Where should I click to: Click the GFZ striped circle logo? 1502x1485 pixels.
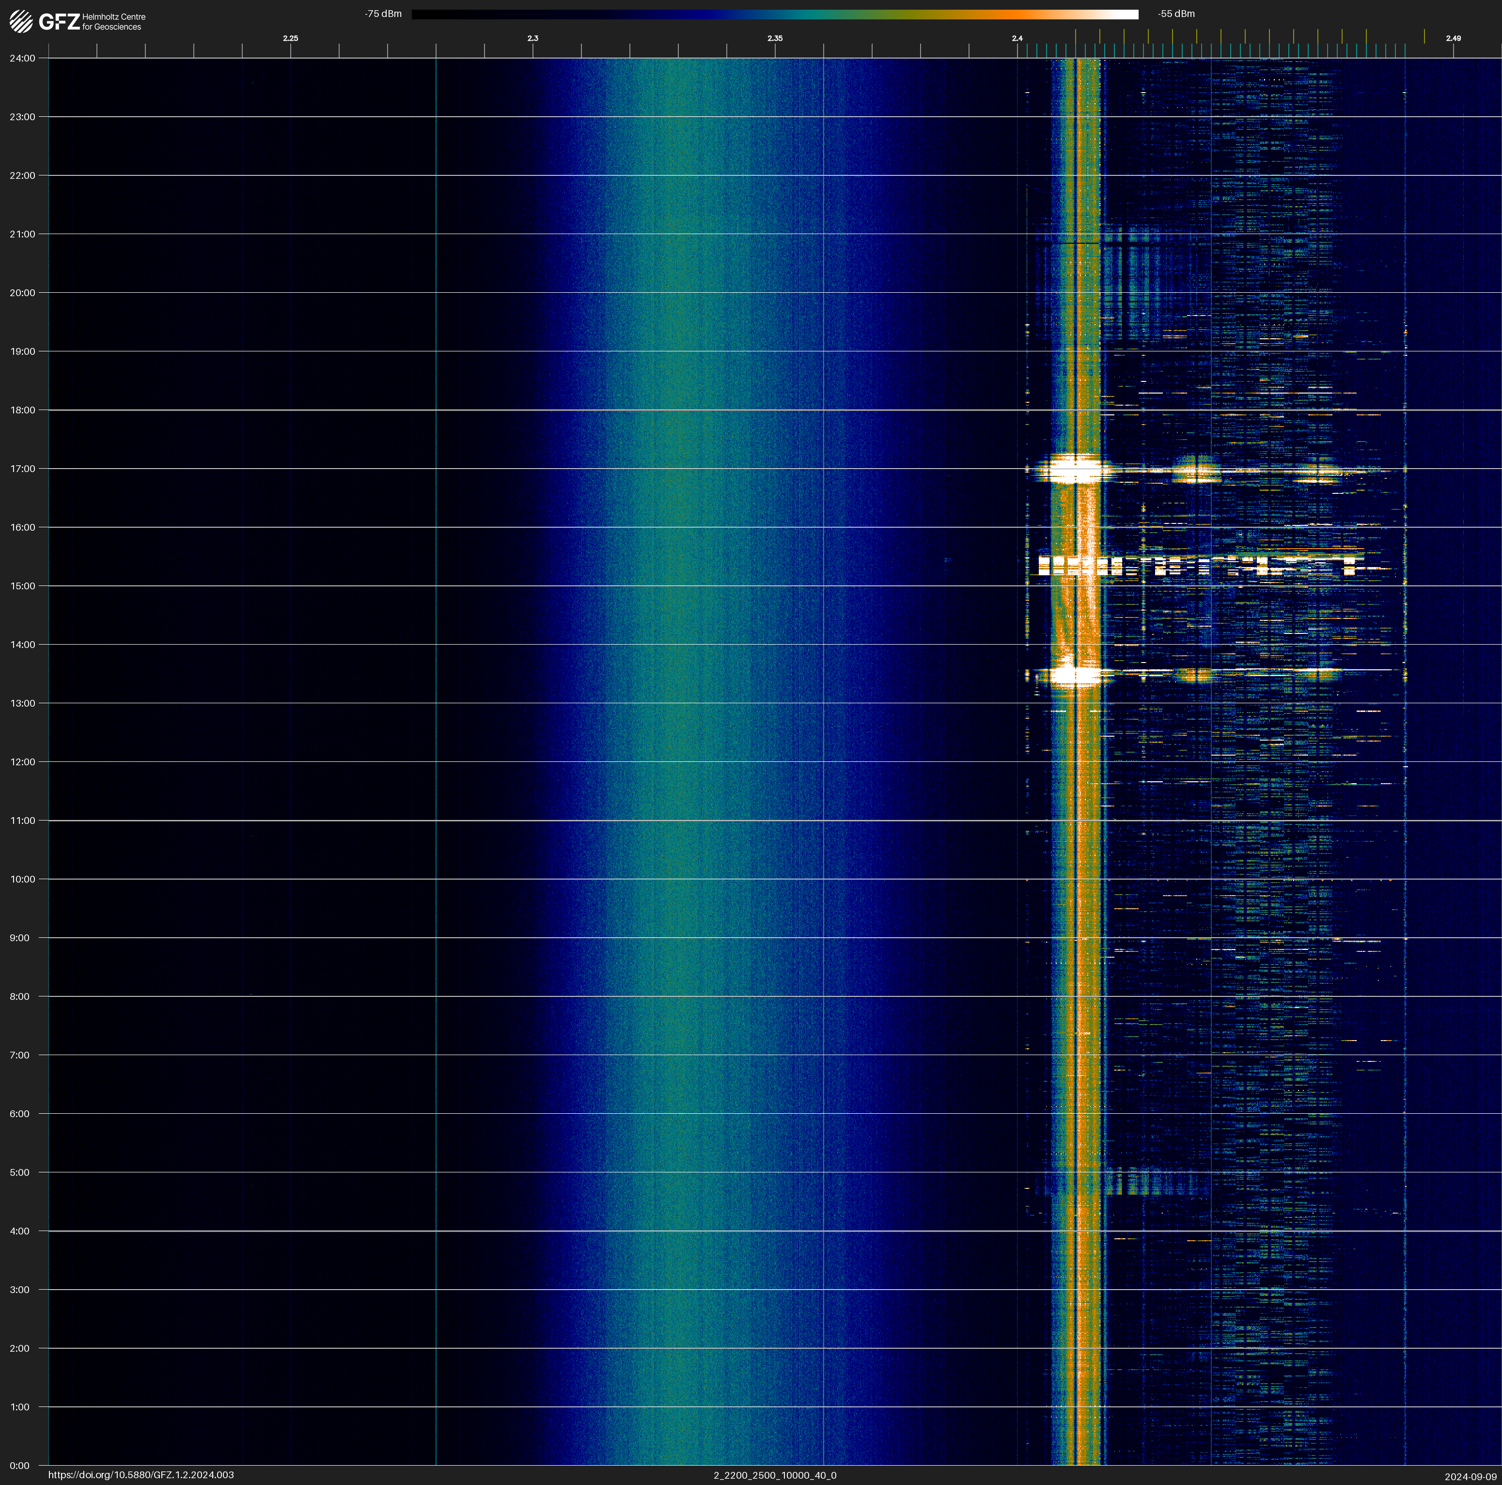[21, 21]
